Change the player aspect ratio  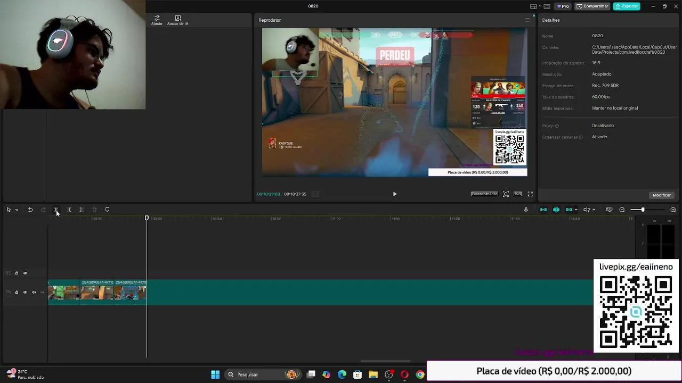518,194
